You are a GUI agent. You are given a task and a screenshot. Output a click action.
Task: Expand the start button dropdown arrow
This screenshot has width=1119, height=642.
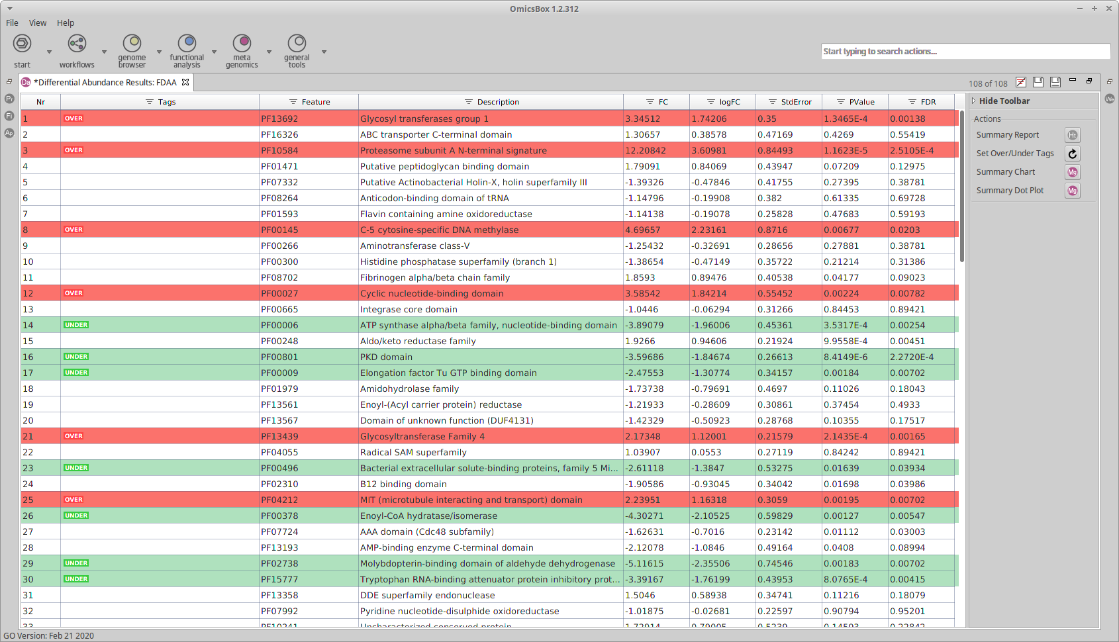point(49,52)
